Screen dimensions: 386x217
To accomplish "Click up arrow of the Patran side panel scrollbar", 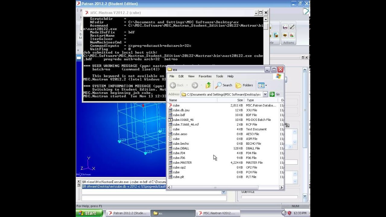I will [305, 70].
